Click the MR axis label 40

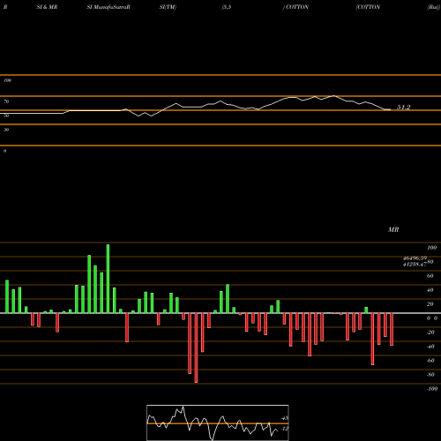click(x=430, y=290)
